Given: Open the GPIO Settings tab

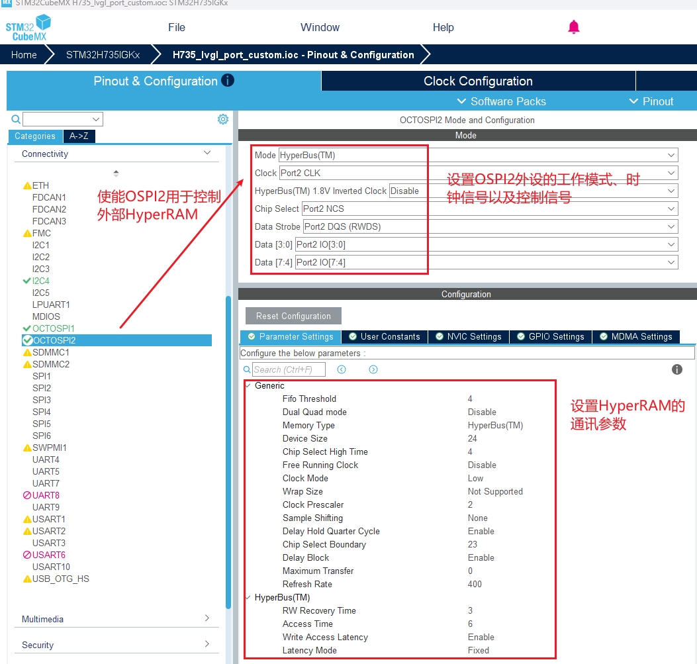Looking at the screenshot, I should tap(551, 336).
